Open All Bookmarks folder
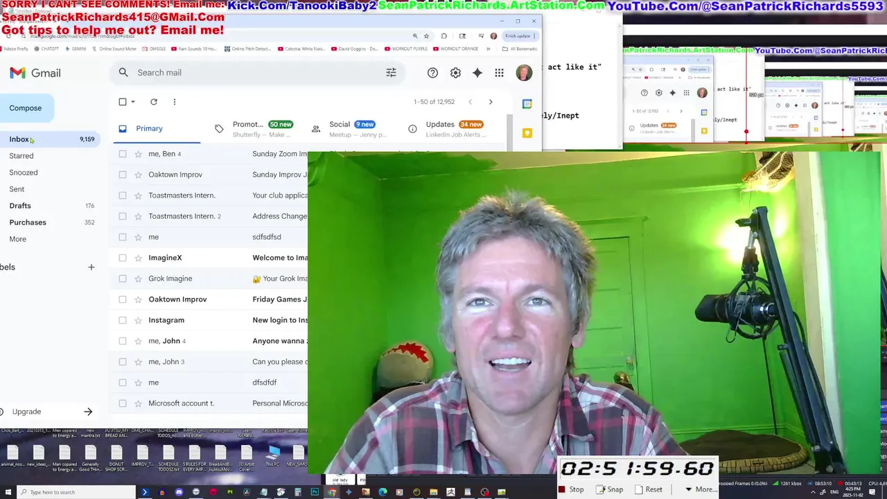 coord(519,49)
